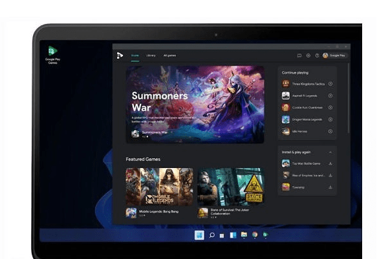Image resolution: width=377 pixels, height=259 pixels.
Task: Click the Mobile Legends: Bang Bang app icon
Action: [x=131, y=213]
